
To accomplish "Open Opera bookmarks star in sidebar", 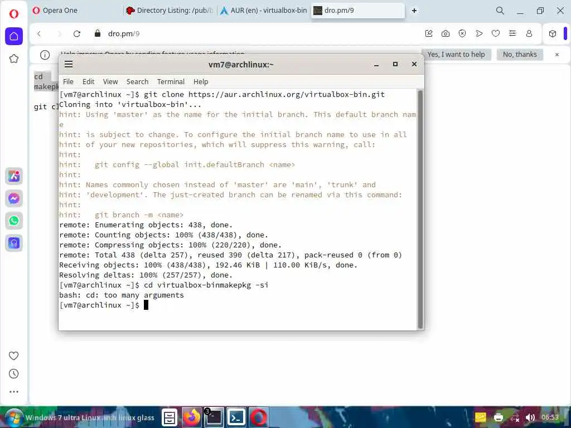I will pos(14,59).
